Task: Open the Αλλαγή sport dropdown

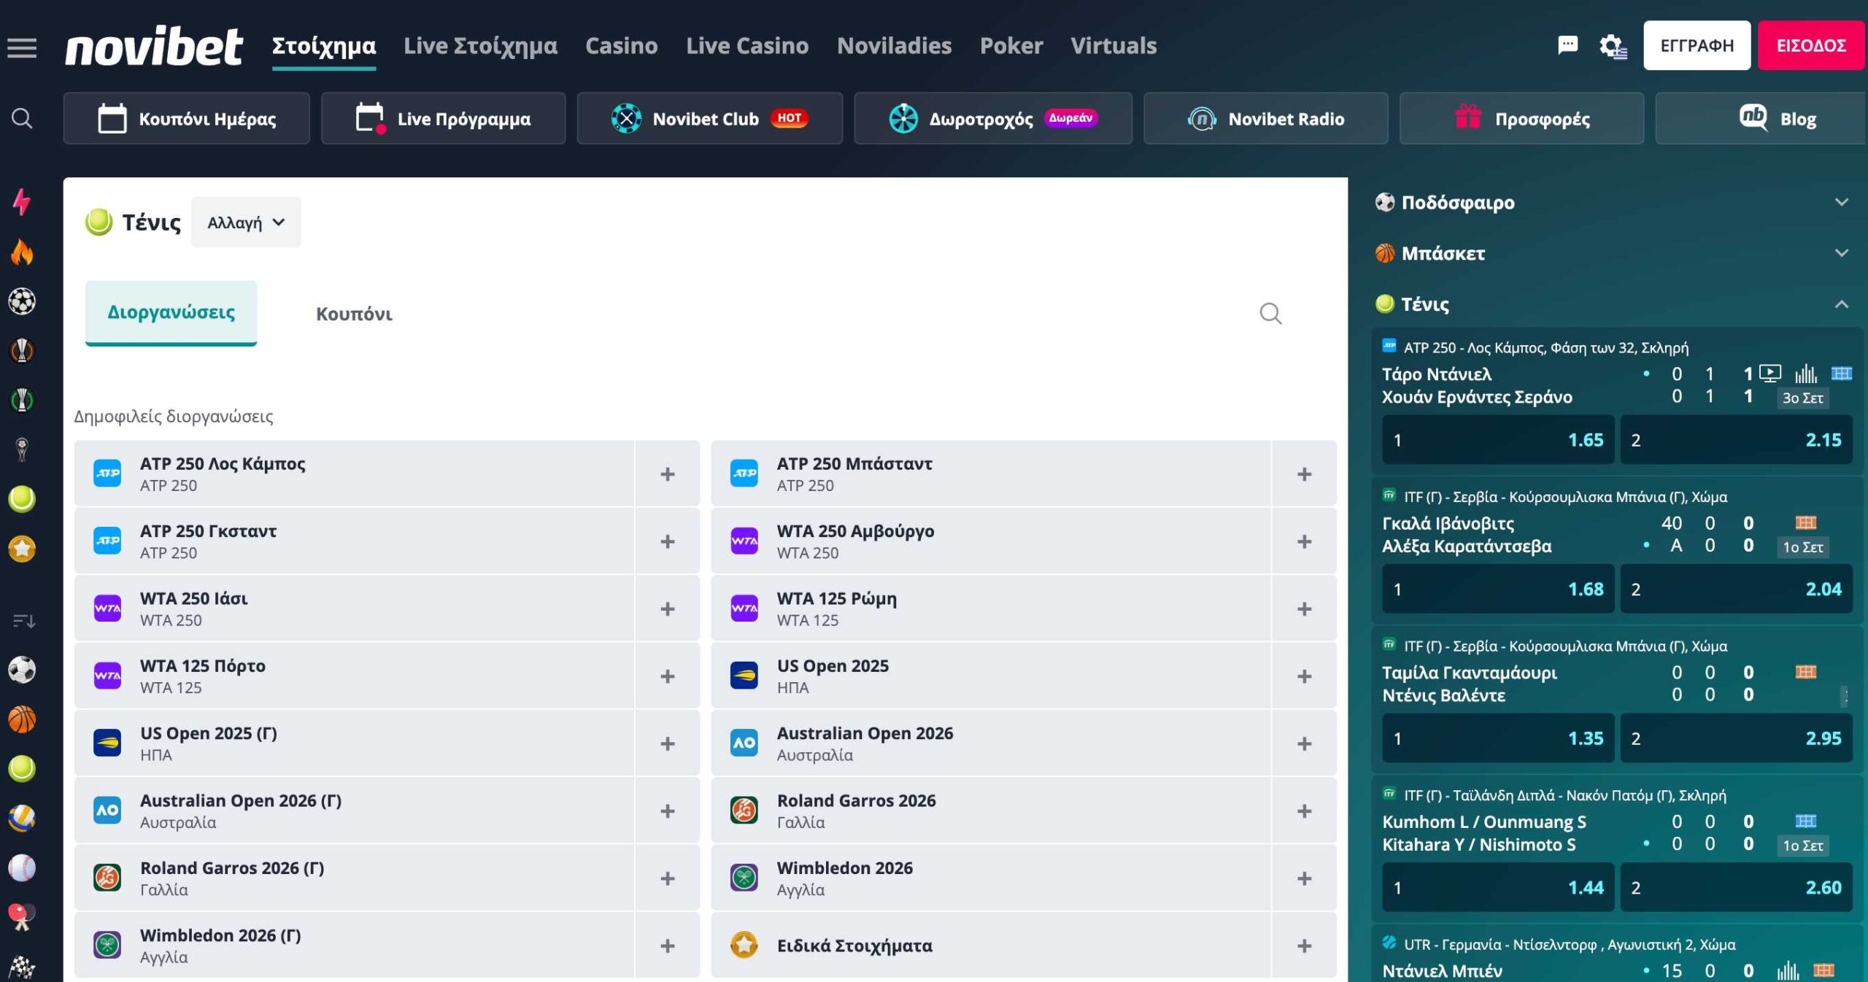Action: [246, 222]
